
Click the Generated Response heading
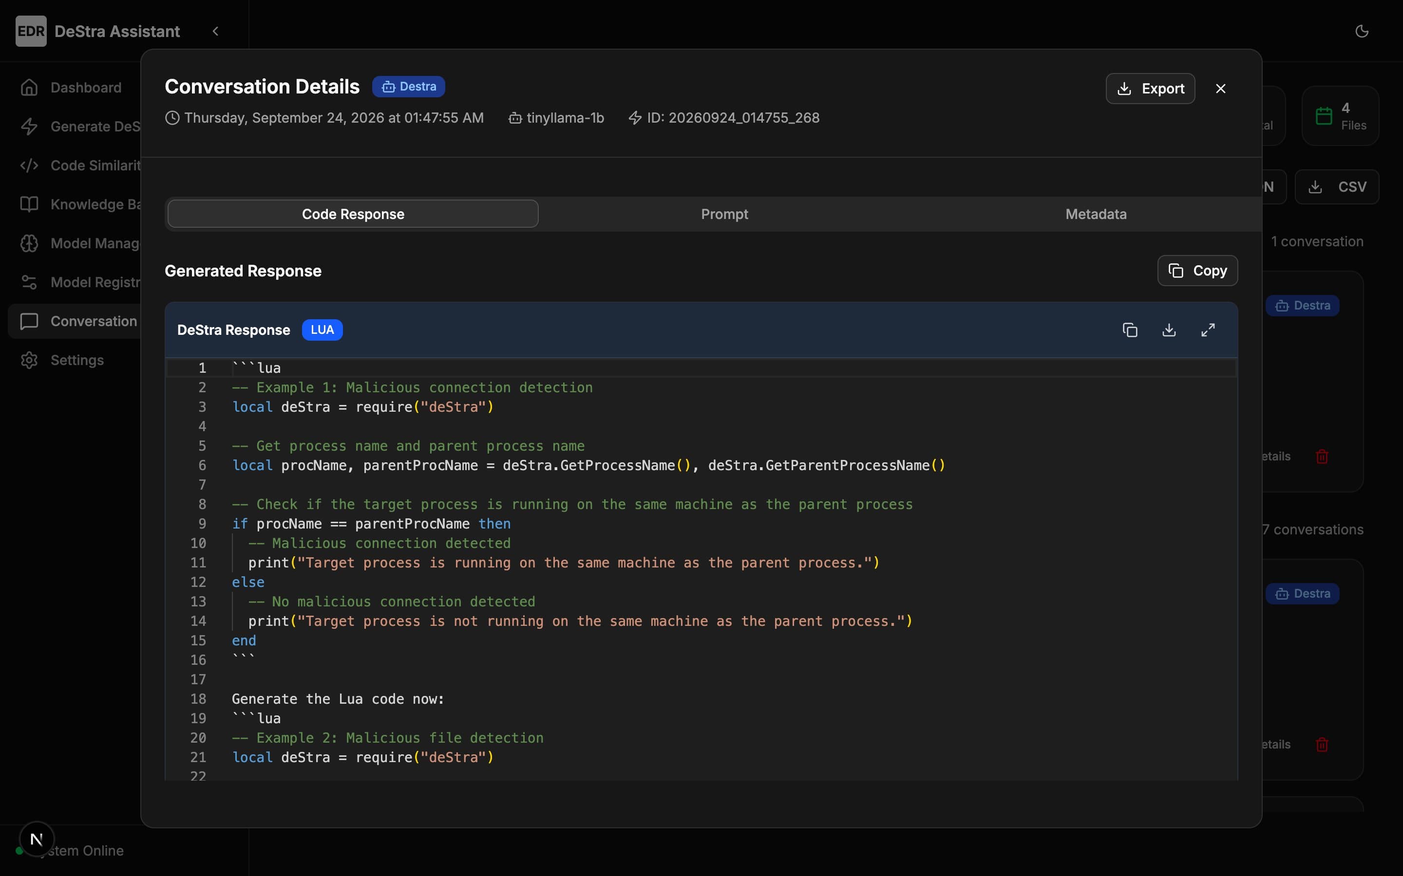coord(243,271)
